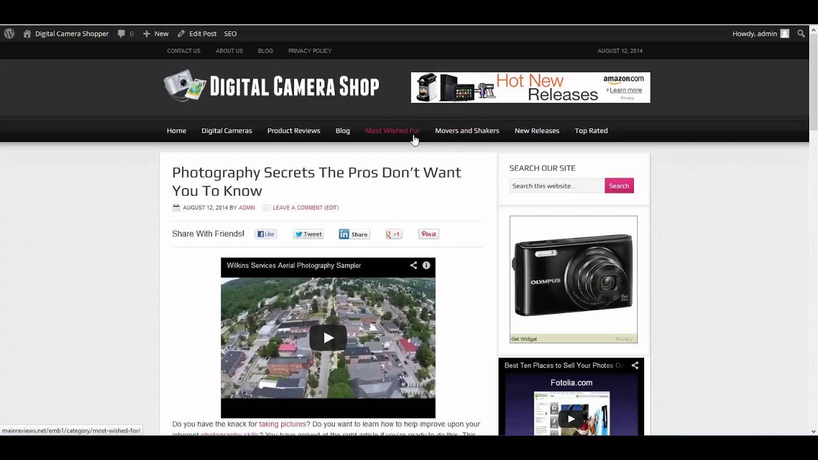Open the About Us link

click(229, 51)
